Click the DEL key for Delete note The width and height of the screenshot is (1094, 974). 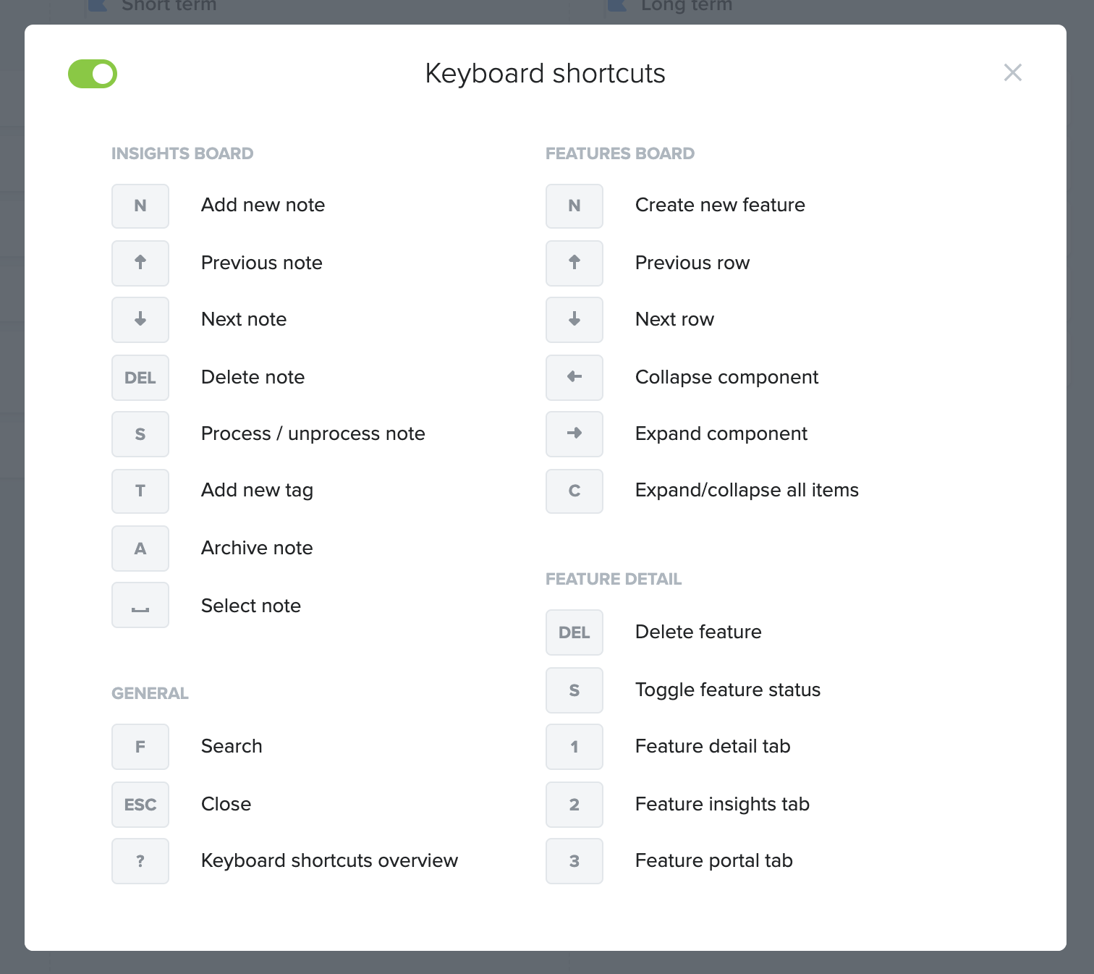[x=140, y=378]
